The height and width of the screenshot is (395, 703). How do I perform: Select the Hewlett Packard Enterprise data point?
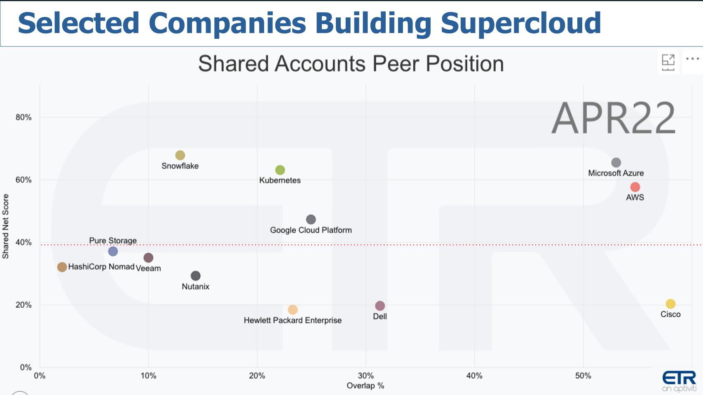pos(293,309)
